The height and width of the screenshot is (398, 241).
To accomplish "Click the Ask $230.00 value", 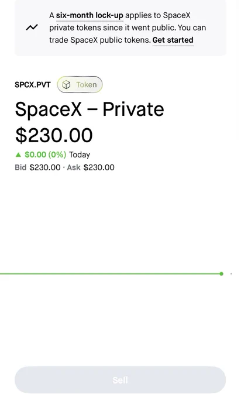I will click(x=99, y=167).
